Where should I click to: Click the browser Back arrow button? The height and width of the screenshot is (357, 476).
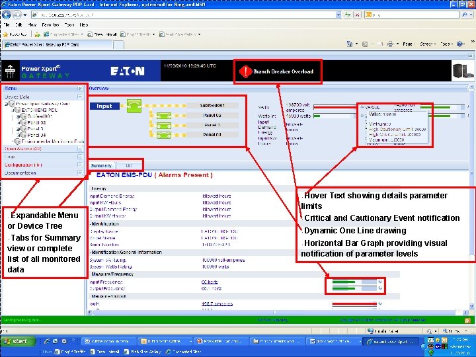7,15
